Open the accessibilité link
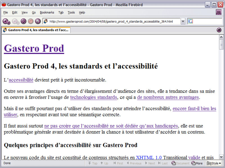The height and width of the screenshot is (168, 225). (x=21, y=80)
